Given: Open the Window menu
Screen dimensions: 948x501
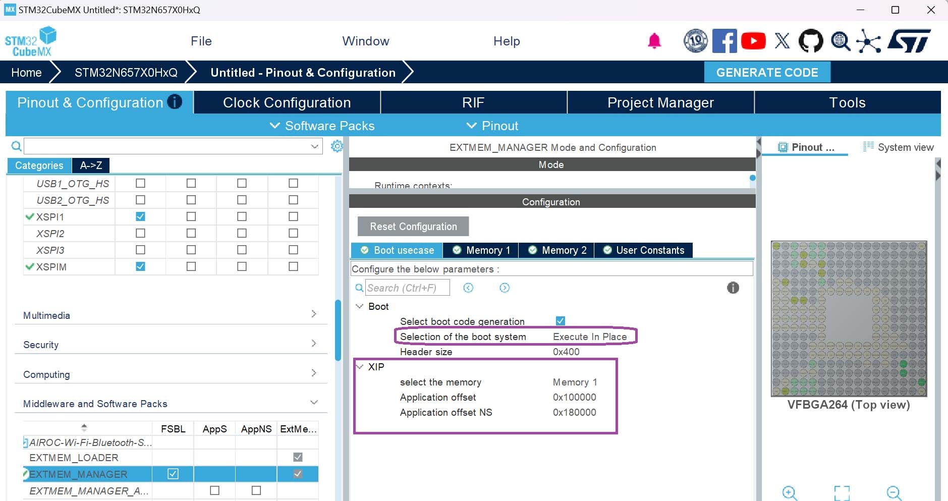Looking at the screenshot, I should click(366, 41).
